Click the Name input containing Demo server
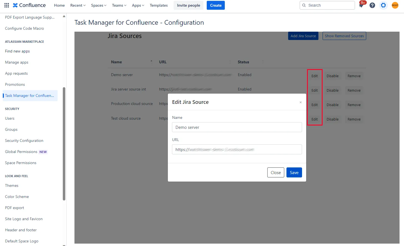Image resolution: width=404 pixels, height=246 pixels. tap(237, 127)
